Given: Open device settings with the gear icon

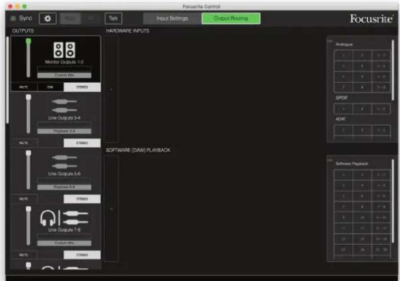Looking at the screenshot, I should (48, 18).
